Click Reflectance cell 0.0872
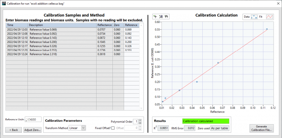 click(x=105, y=38)
